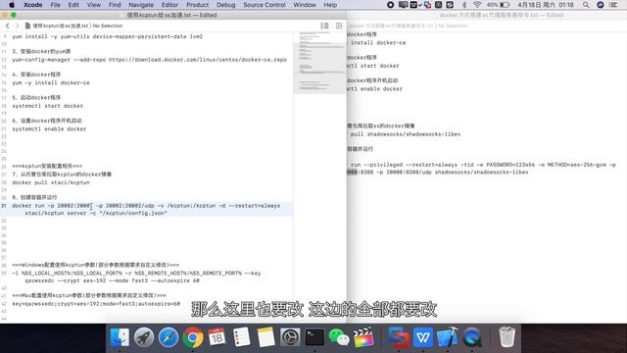The width and height of the screenshot is (627, 353).
Task: Open Finder from the dock
Action: tap(120, 337)
